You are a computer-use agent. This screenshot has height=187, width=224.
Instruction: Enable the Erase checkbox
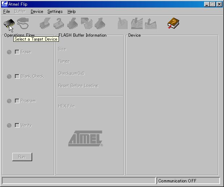[17, 52]
